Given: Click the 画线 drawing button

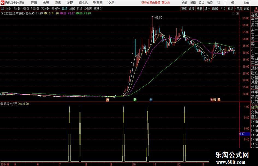Looking at the screenshot, I should point(215,8).
